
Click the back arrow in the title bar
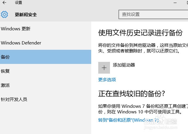click(4, 3)
